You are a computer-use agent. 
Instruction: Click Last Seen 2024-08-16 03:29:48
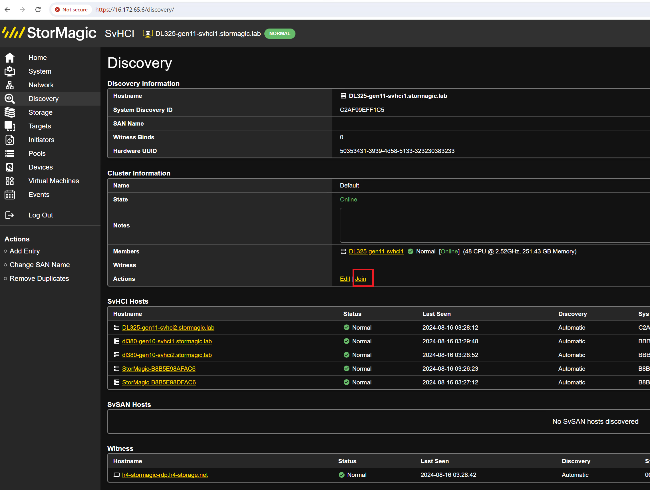pyautogui.click(x=450, y=341)
